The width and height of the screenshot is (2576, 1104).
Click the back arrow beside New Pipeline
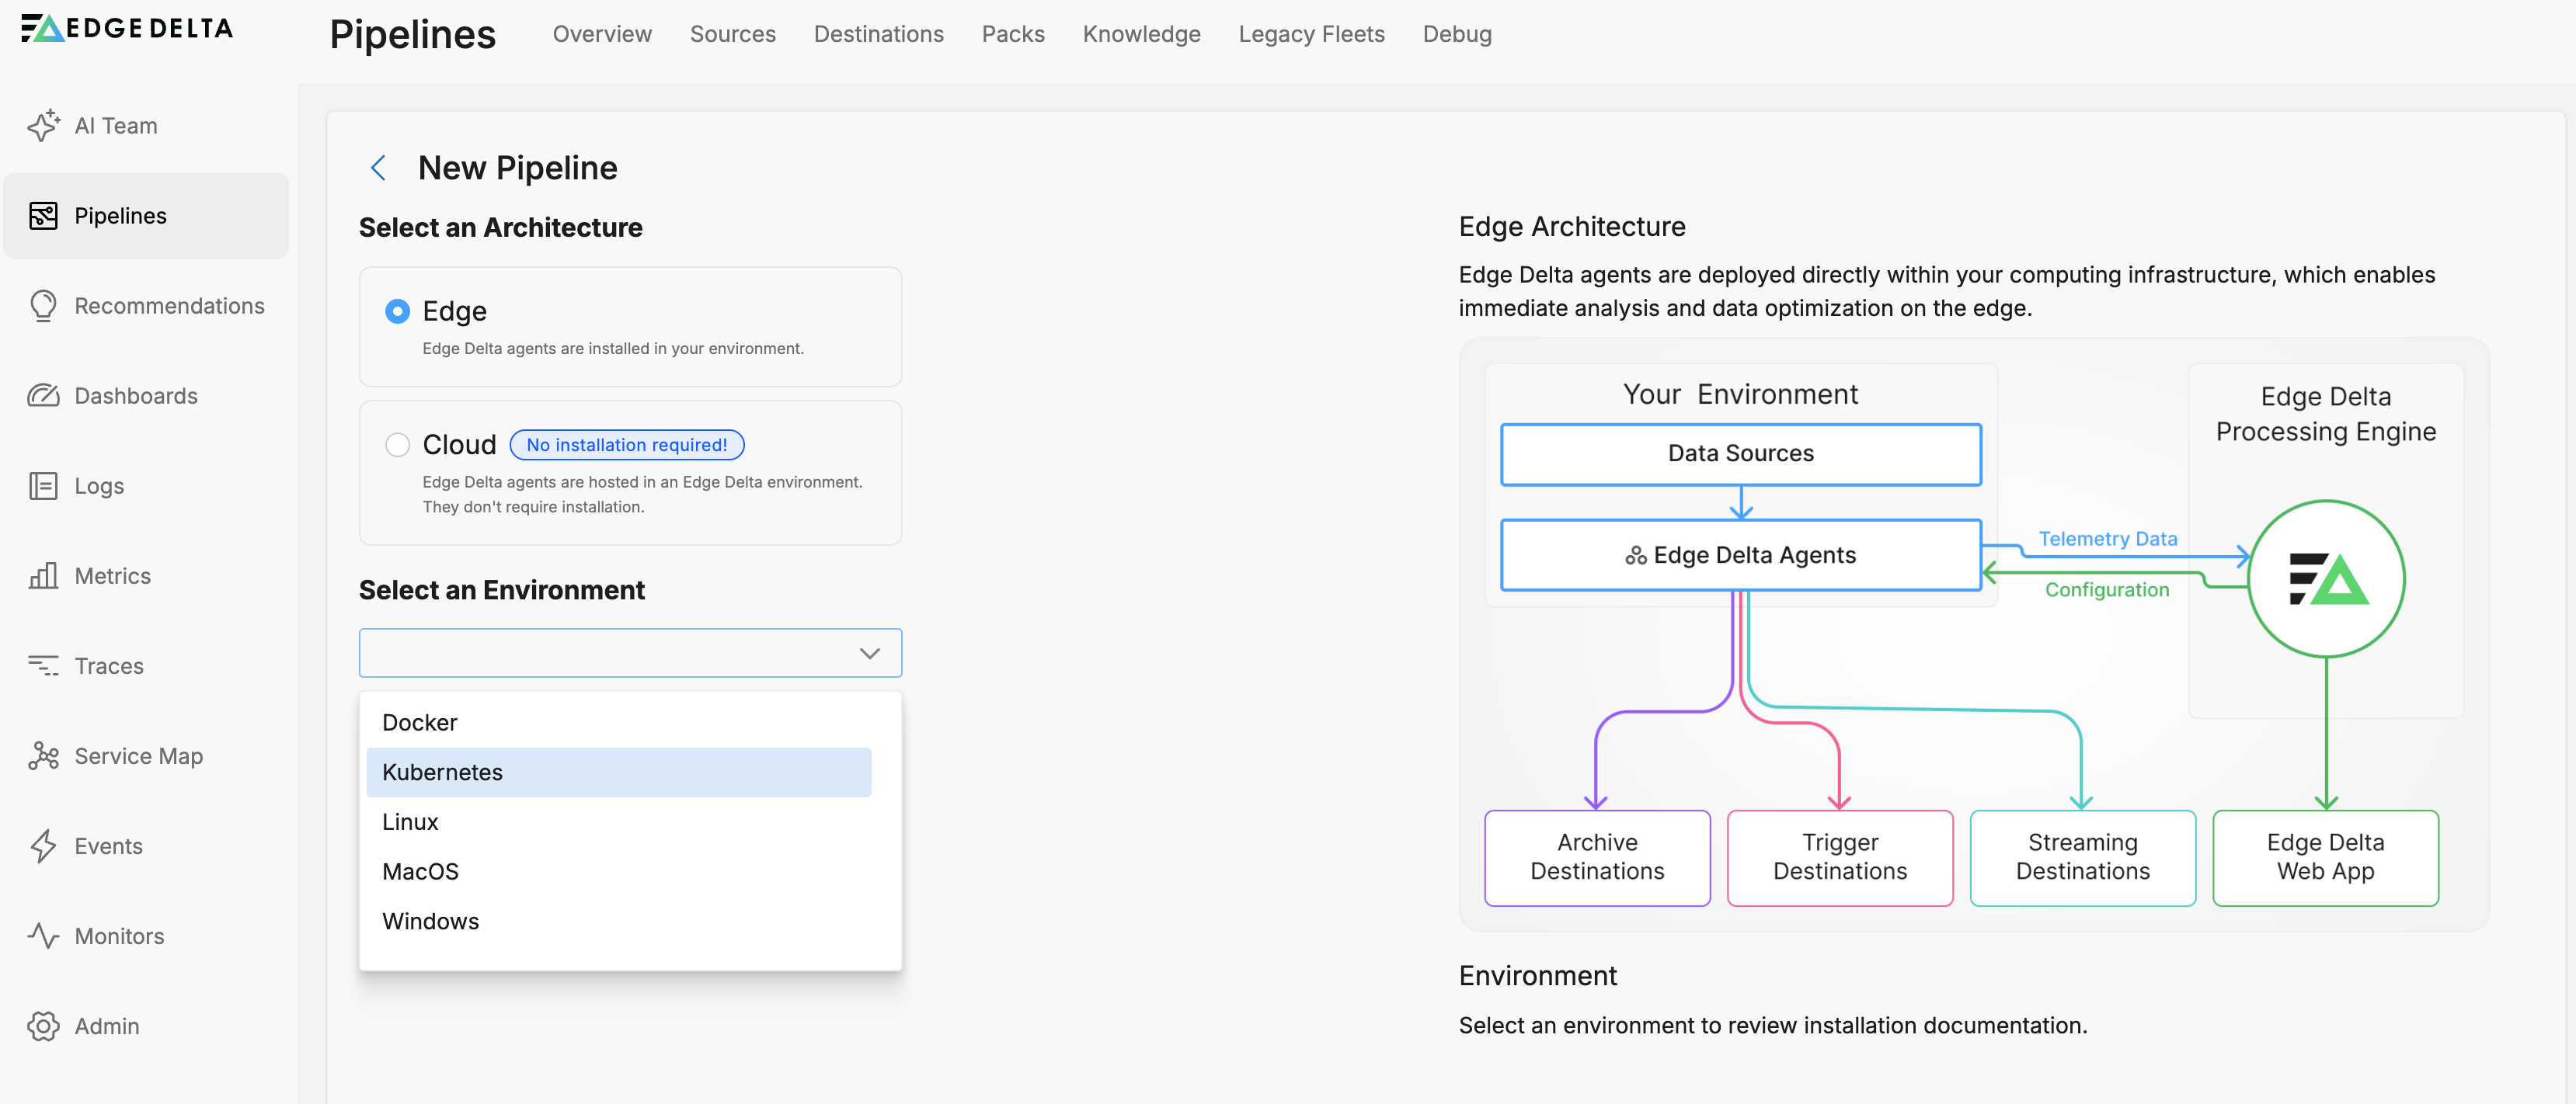click(x=378, y=168)
